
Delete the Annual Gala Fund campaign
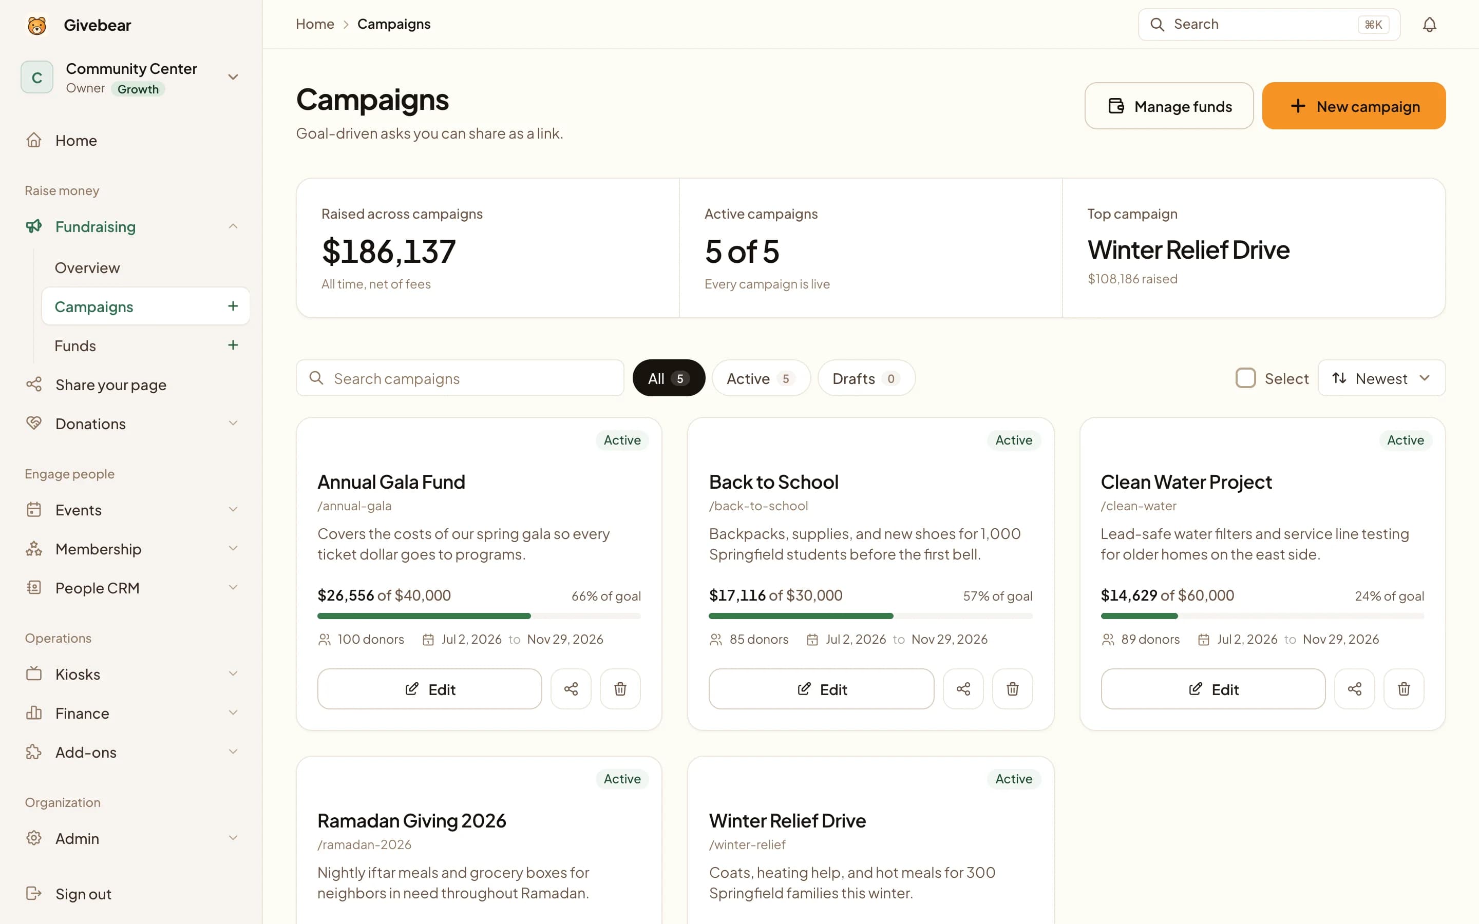(620, 689)
